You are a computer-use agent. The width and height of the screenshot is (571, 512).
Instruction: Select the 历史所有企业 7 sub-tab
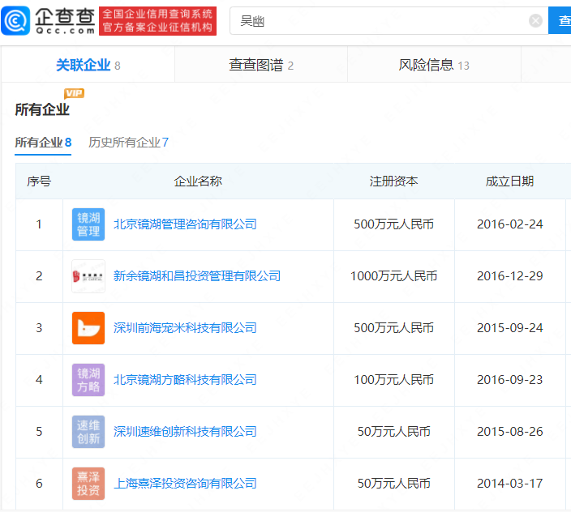click(128, 143)
